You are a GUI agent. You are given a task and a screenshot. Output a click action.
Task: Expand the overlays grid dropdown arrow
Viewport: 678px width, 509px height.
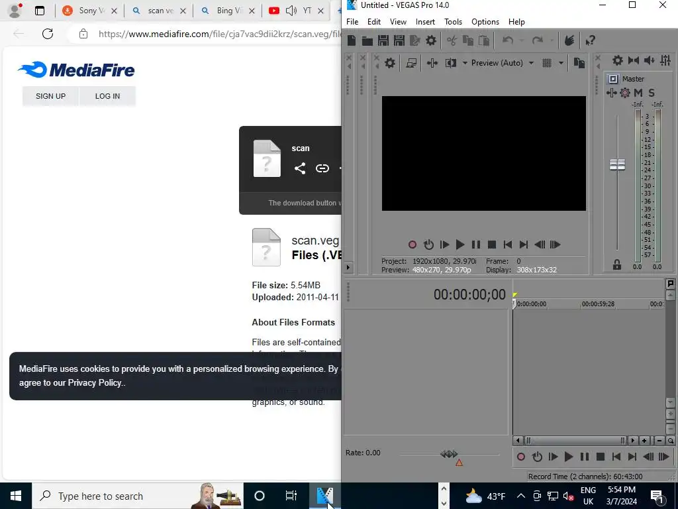561,63
